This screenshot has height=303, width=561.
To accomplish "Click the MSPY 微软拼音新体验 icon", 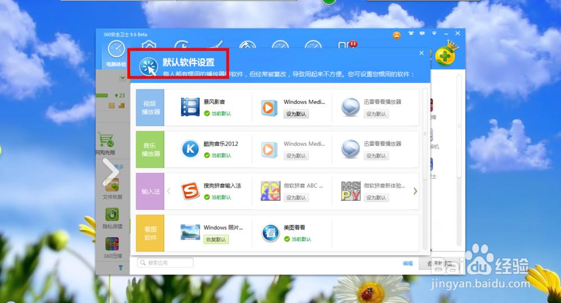I will (351, 191).
